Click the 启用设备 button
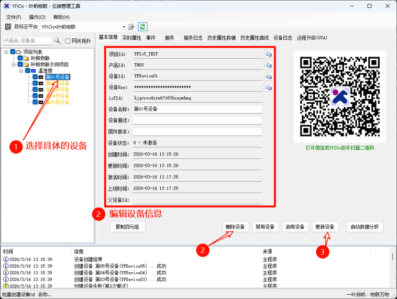 point(295,227)
